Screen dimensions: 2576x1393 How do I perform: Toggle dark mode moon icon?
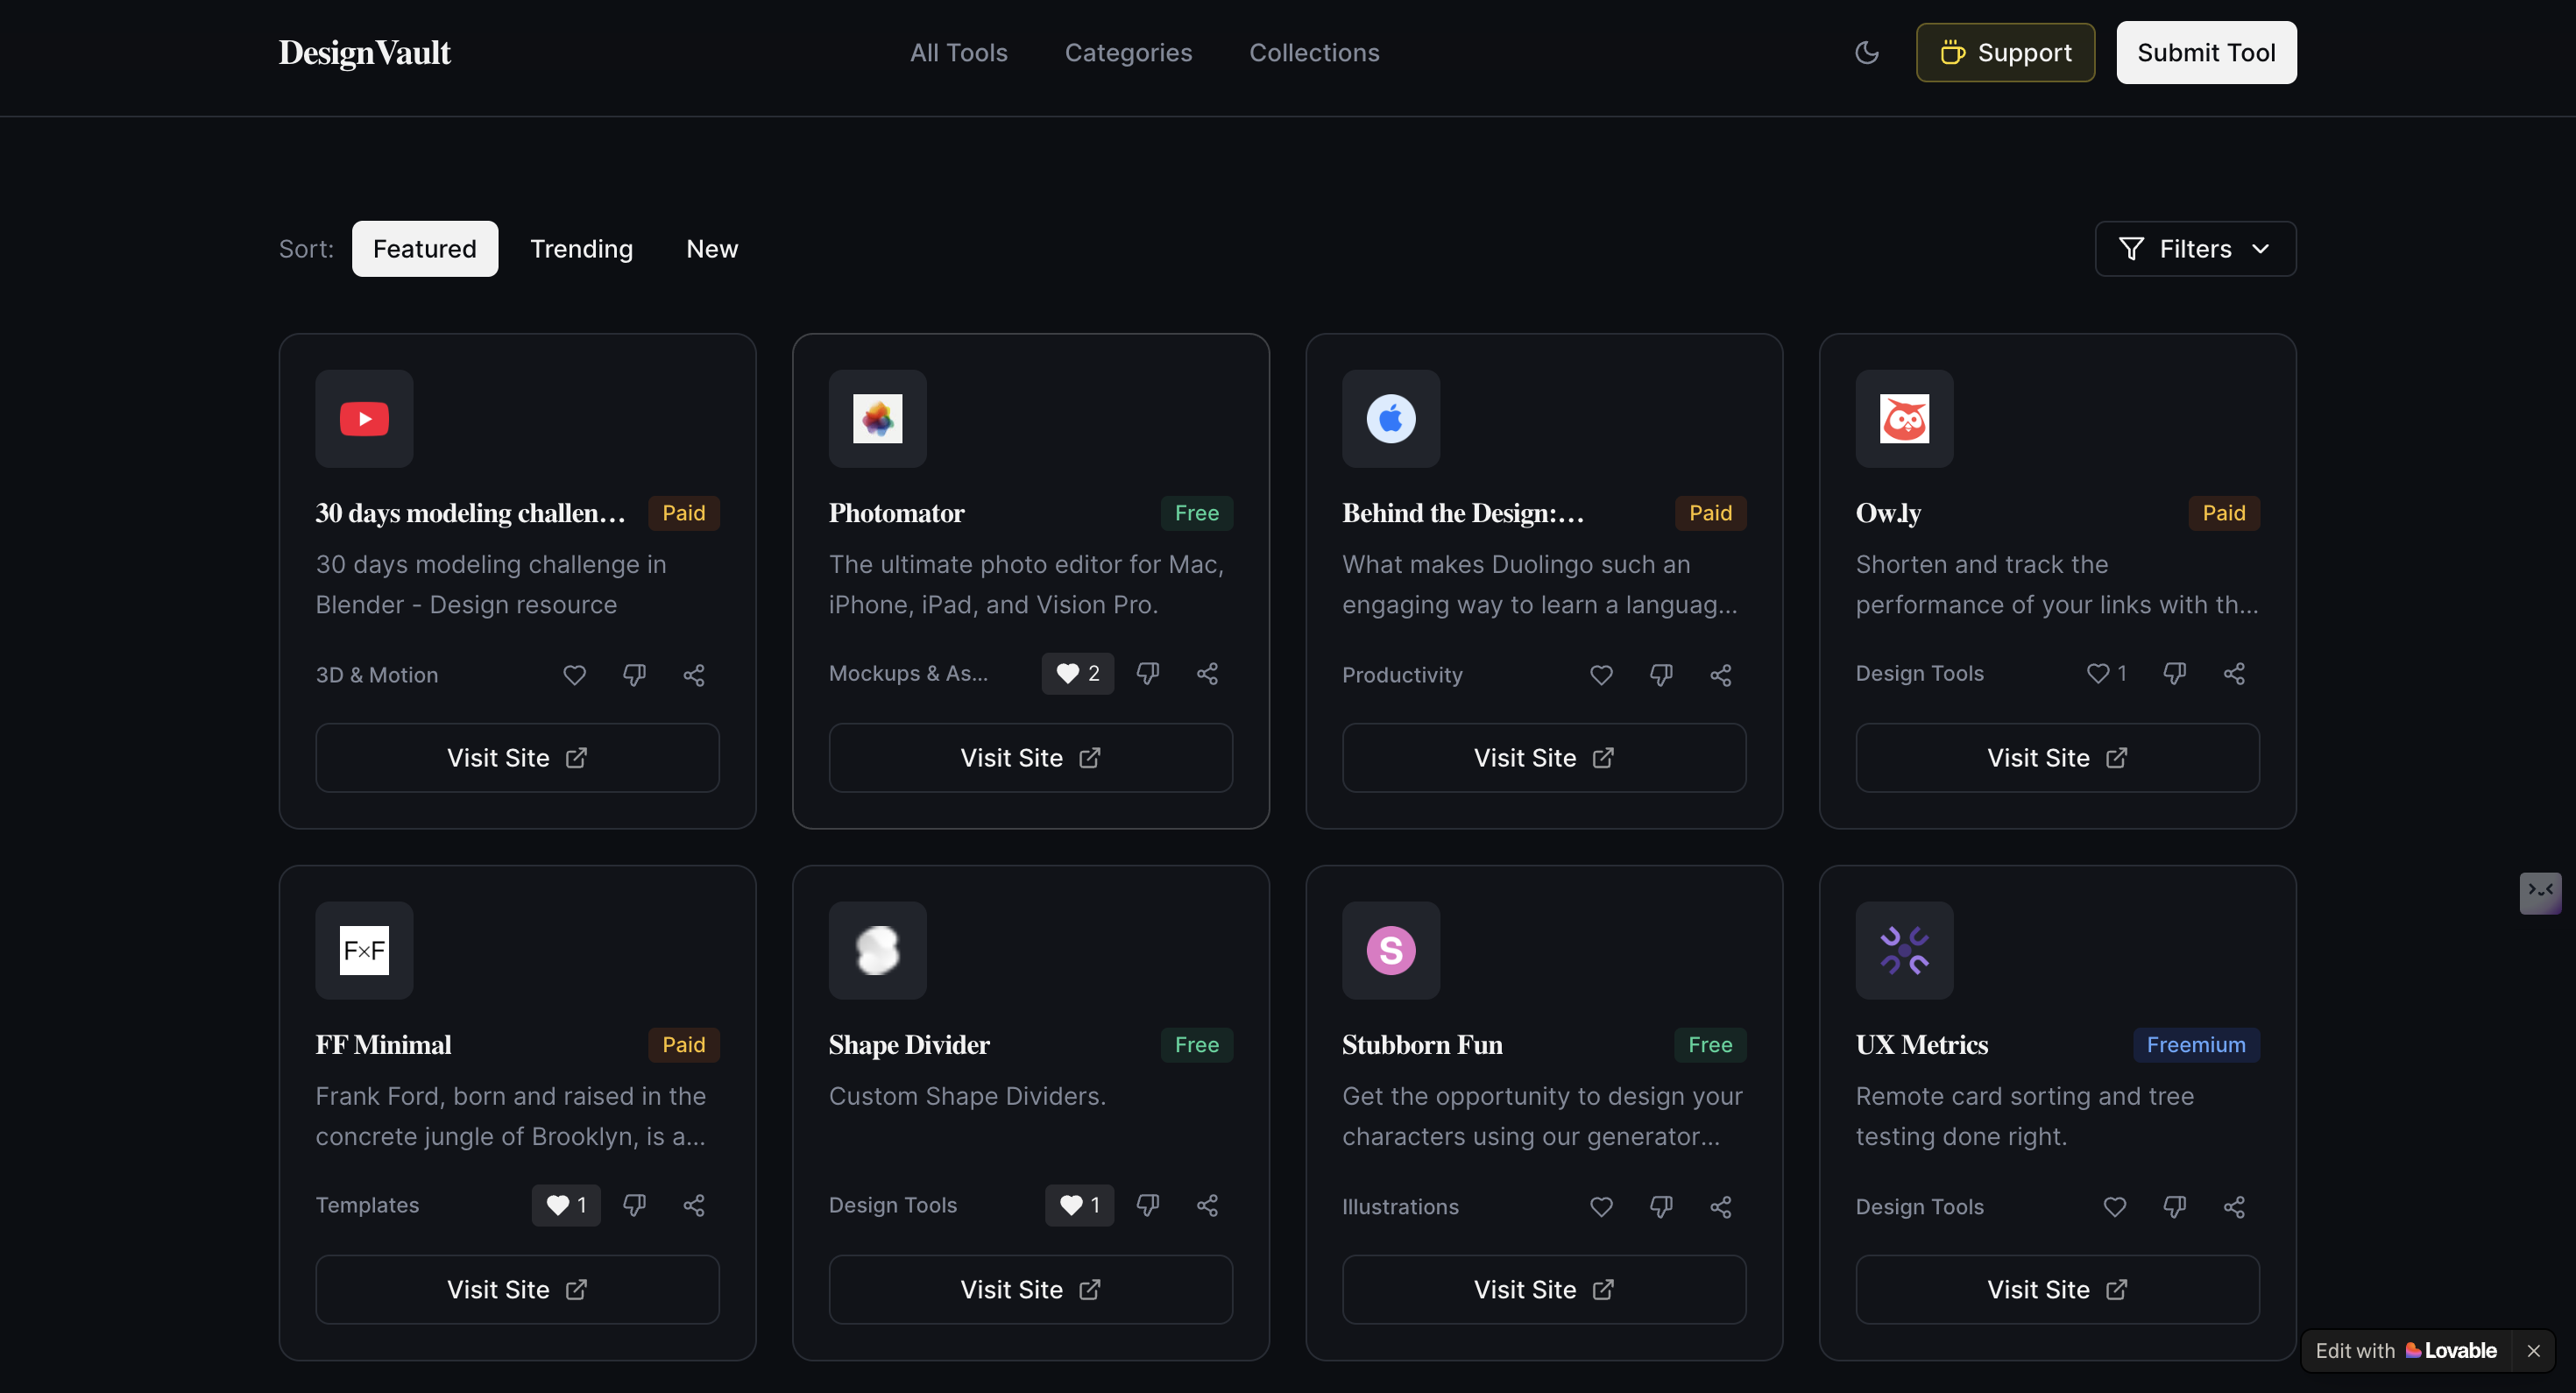click(x=1866, y=53)
